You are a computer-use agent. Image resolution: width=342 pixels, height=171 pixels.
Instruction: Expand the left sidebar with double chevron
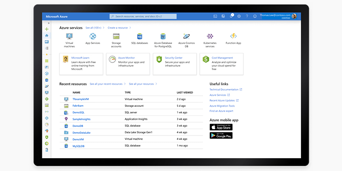coord(49,23)
